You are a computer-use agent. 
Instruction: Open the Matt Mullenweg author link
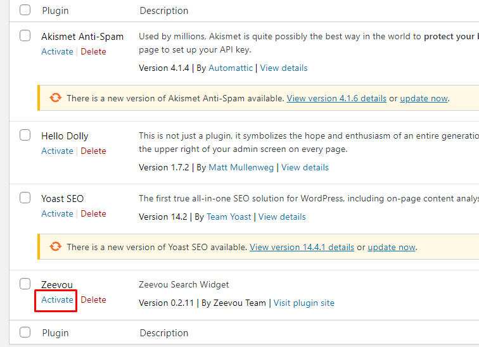241,167
